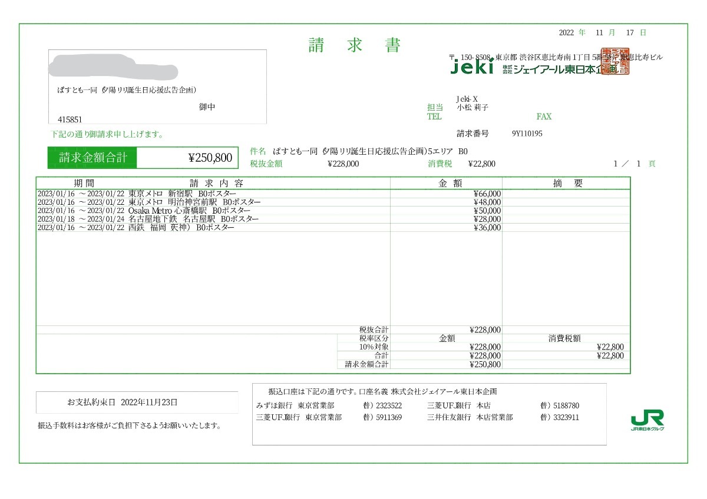Click the 期間 column header

[x=84, y=183]
